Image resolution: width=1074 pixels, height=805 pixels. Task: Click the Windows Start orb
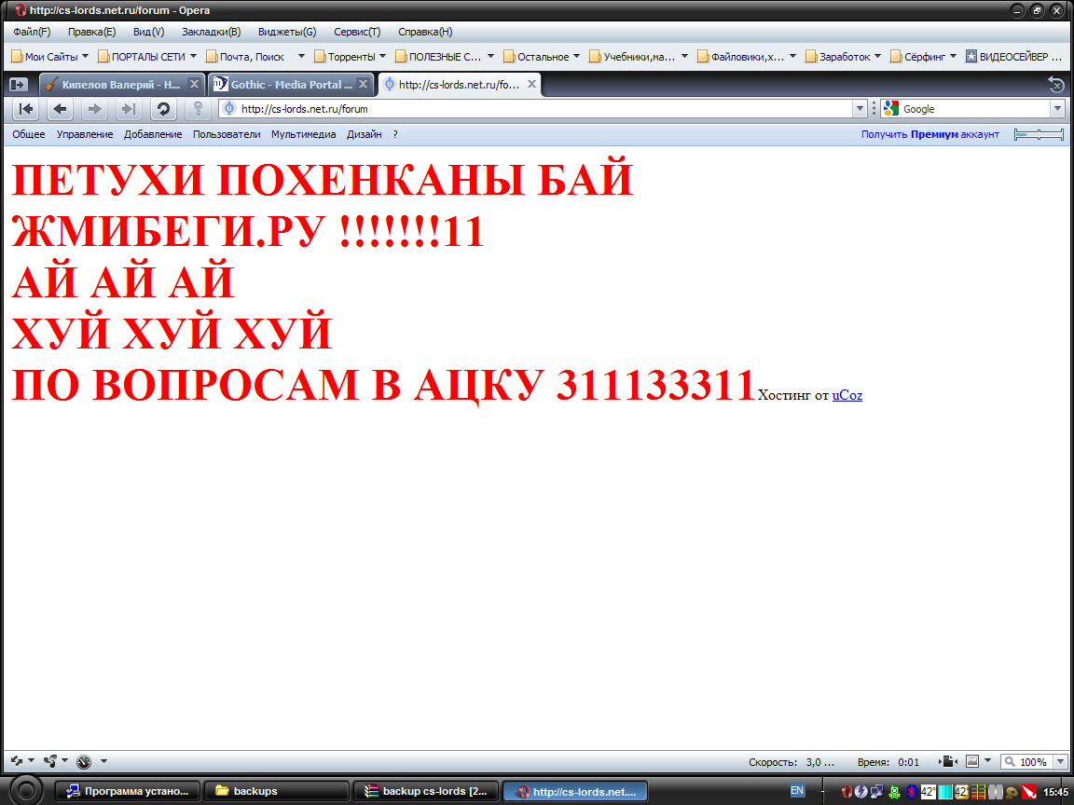point(26,791)
